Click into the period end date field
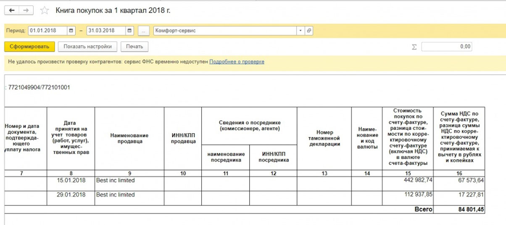This screenshot has width=506, height=225. 106,31
